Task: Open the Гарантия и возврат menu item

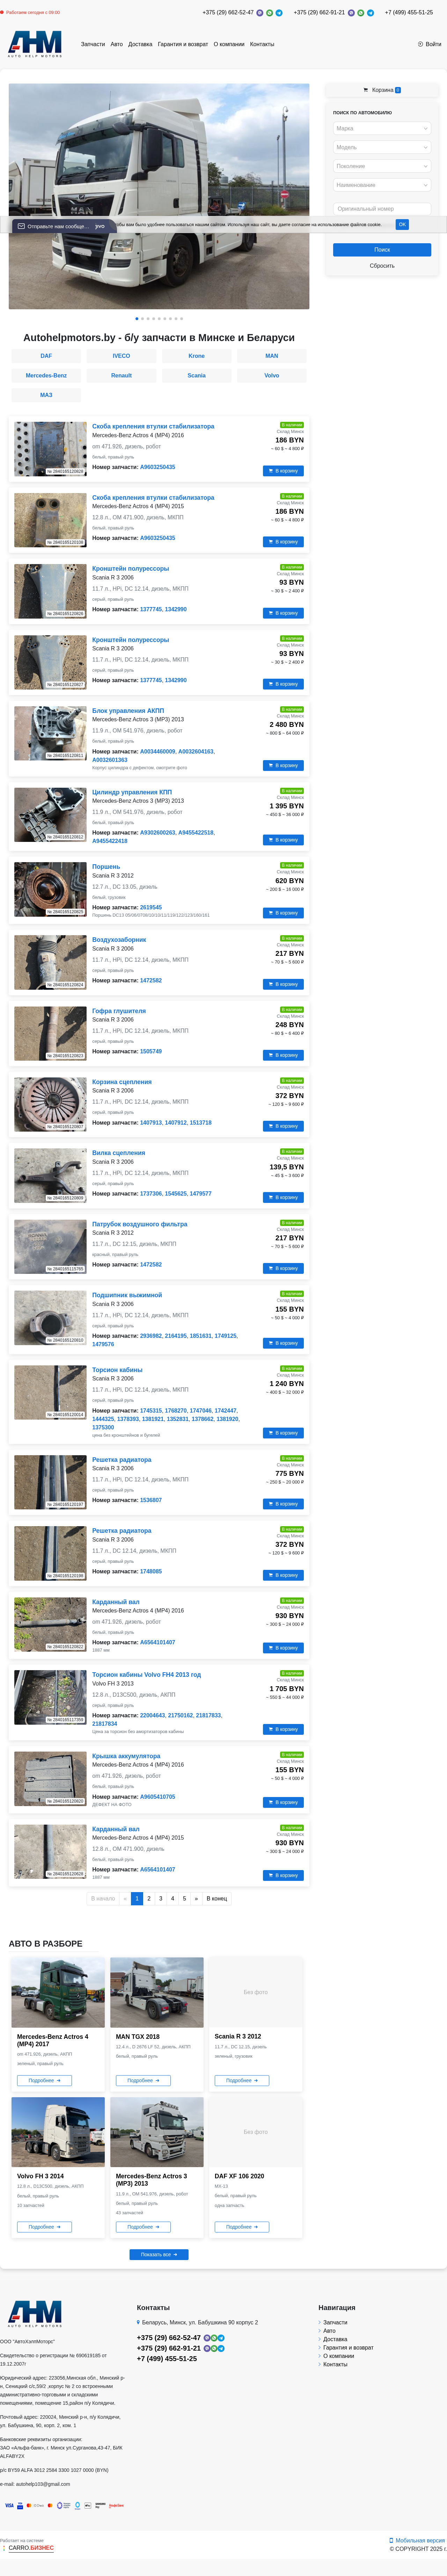Action: point(183,44)
